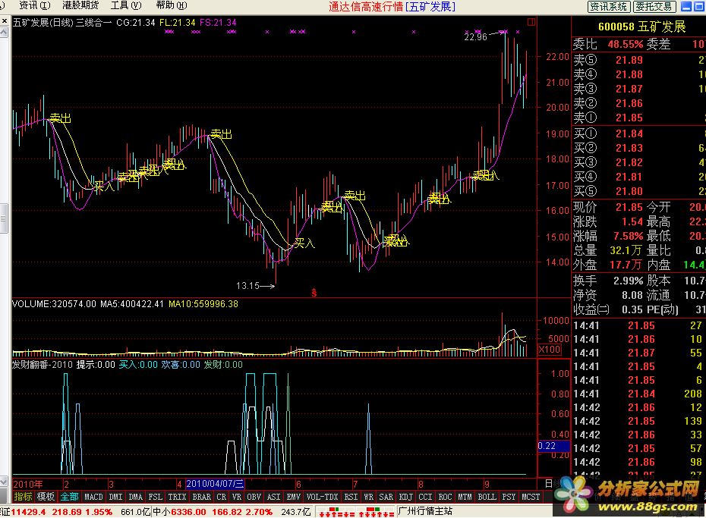This screenshot has width=706, height=518.
Task: Switch to the WR indicator
Action: [369, 497]
